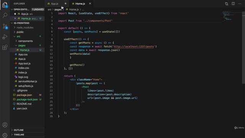Viewport: 245px width, 138px height.
Task: Select the Home.js tab
Action: 82,3
